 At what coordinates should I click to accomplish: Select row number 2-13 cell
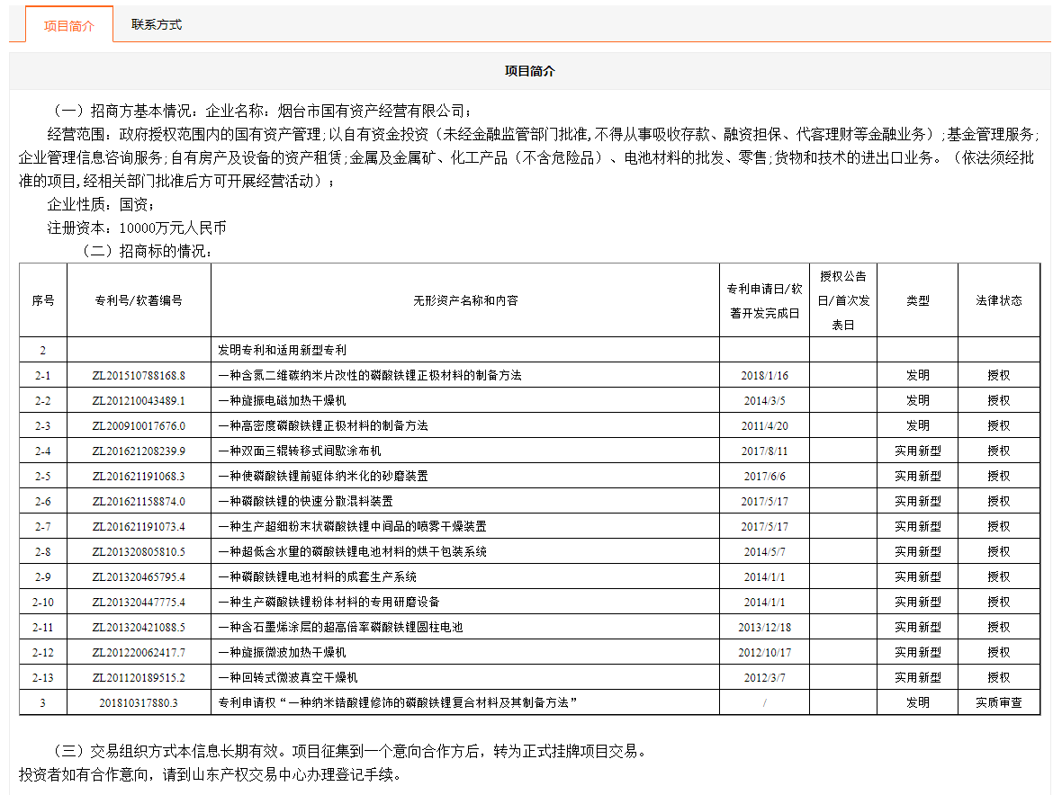(x=42, y=677)
